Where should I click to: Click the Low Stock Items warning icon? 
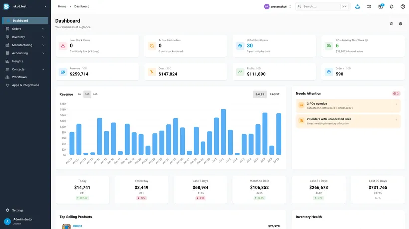pyautogui.click(x=63, y=46)
